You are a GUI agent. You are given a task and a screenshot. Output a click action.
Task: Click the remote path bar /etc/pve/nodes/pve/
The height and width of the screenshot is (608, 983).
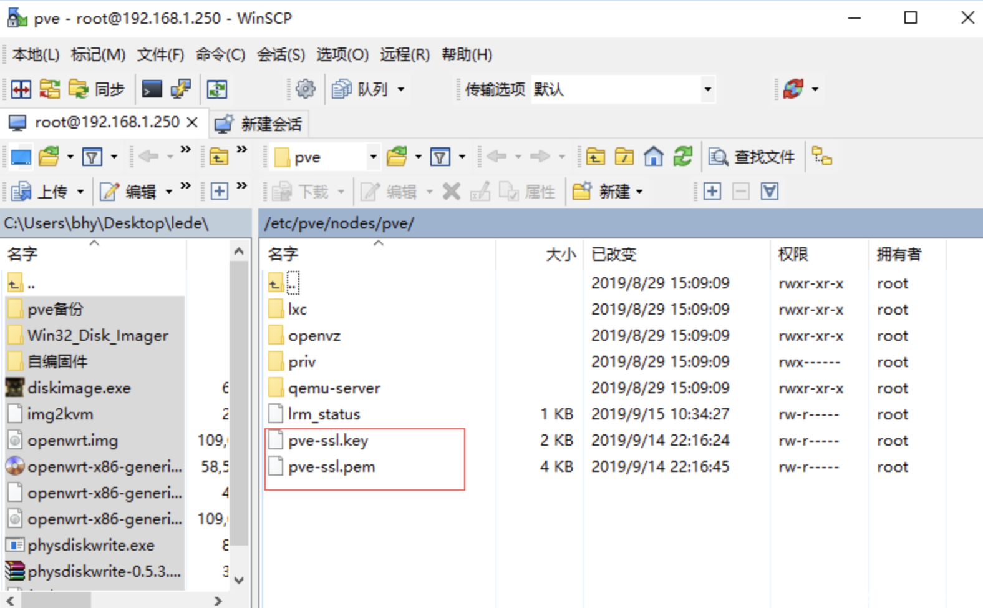coord(621,223)
